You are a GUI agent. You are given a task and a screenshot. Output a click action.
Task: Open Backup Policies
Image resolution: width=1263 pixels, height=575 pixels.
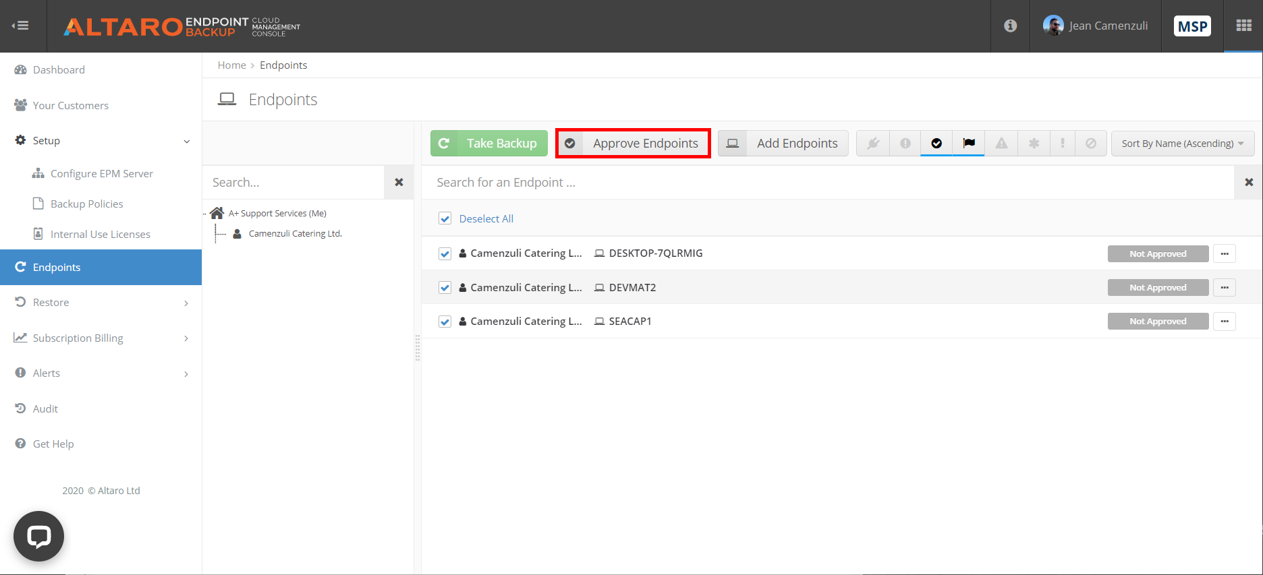78,204
